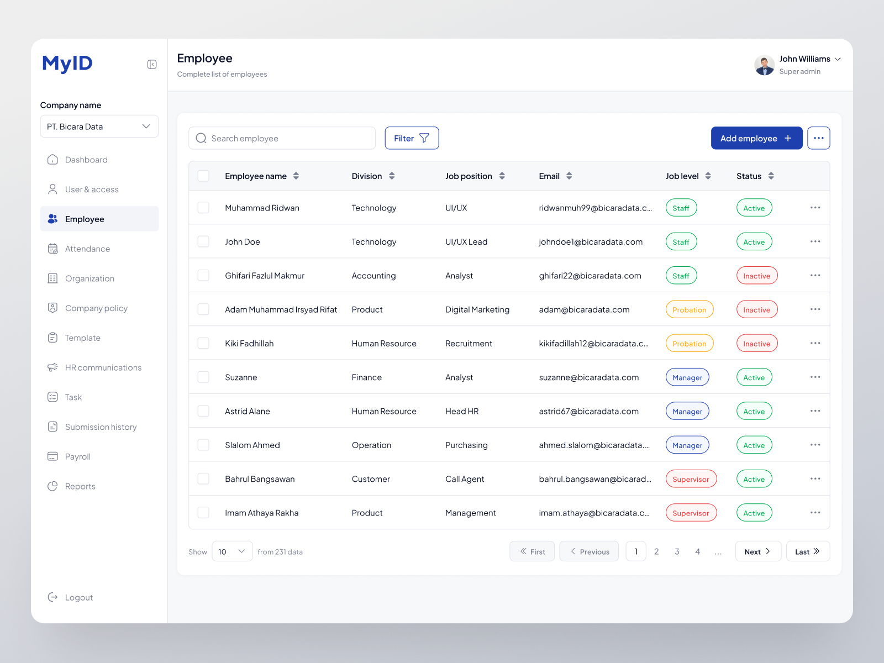Image resolution: width=884 pixels, height=663 pixels.
Task: Go to the First page
Action: [532, 551]
